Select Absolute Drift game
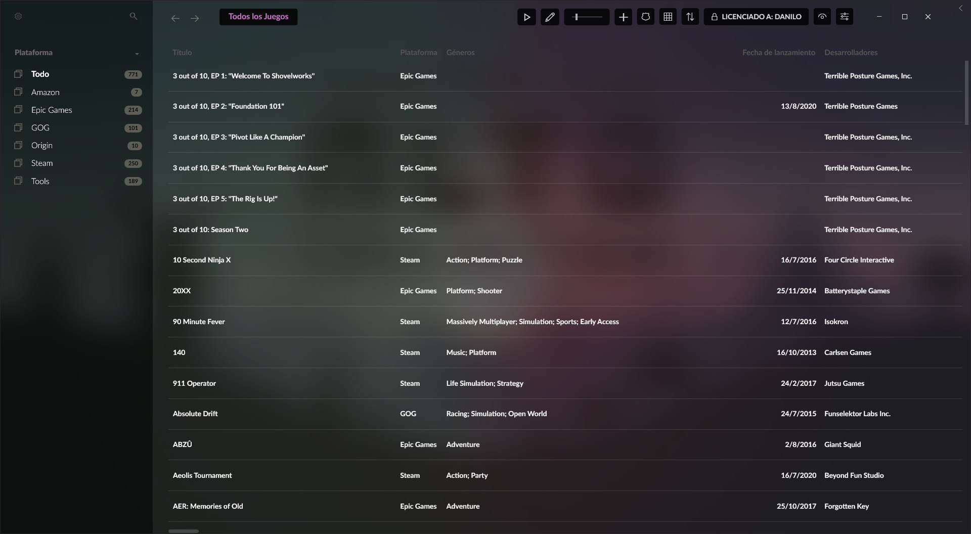The image size is (971, 534). click(565, 414)
